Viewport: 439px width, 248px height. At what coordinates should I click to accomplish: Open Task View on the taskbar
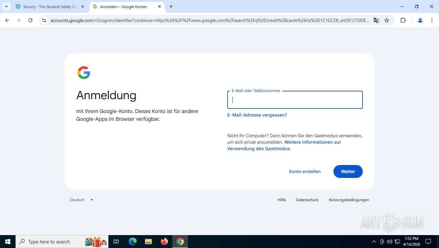[116, 242]
